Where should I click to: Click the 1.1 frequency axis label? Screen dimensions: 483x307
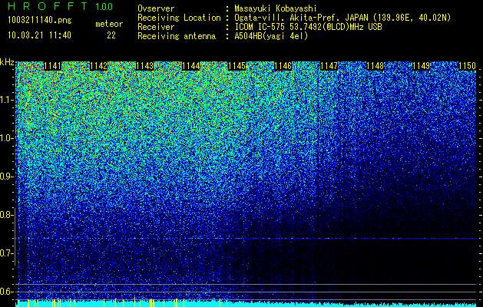(6, 100)
